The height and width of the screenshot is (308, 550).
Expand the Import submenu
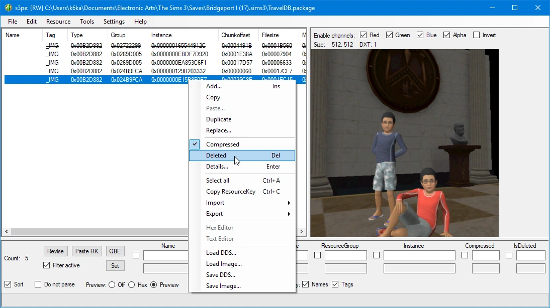coord(242,203)
